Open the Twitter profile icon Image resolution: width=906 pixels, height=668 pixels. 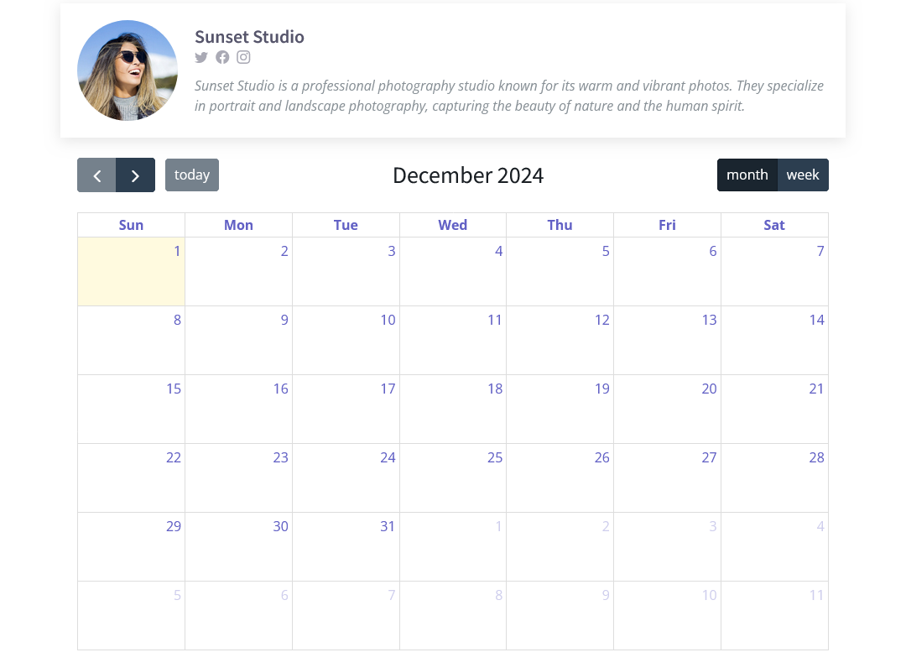coord(201,57)
